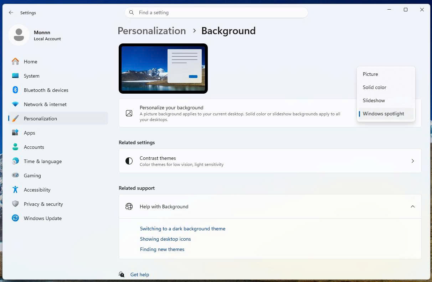Click the picture icon beside Personalize your background
The image size is (432, 282).
129,113
